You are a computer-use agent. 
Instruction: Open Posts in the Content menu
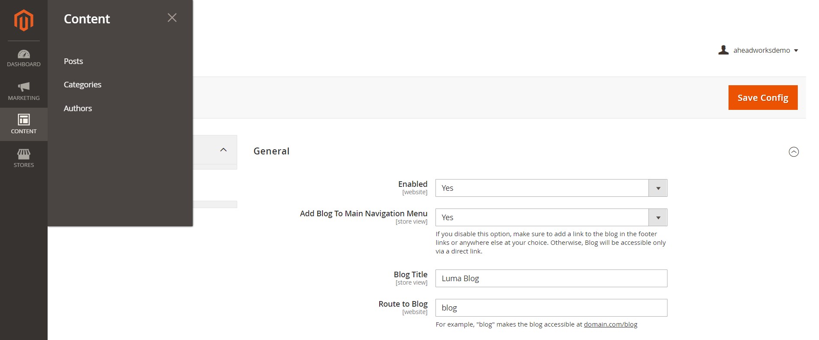73,61
